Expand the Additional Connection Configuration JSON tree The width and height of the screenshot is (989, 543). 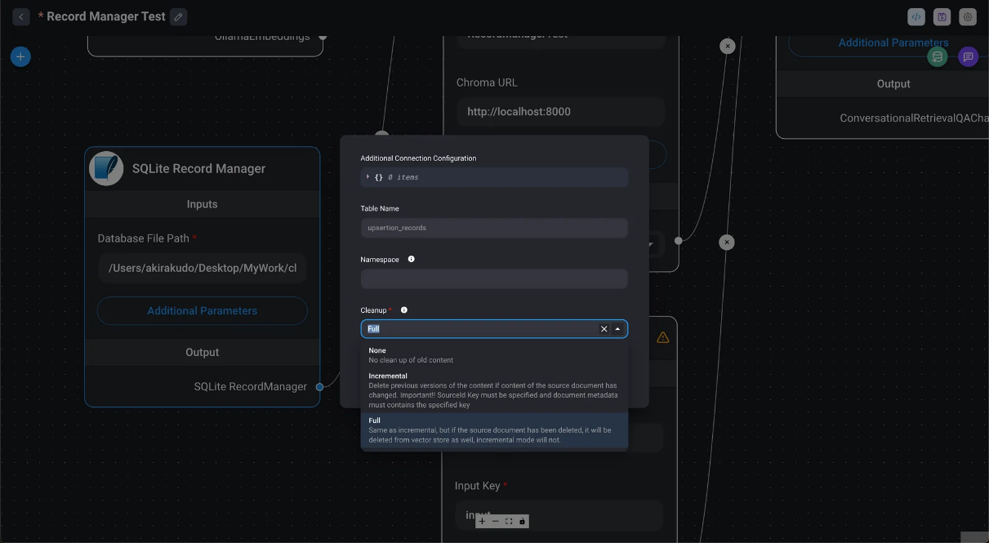pyautogui.click(x=368, y=176)
